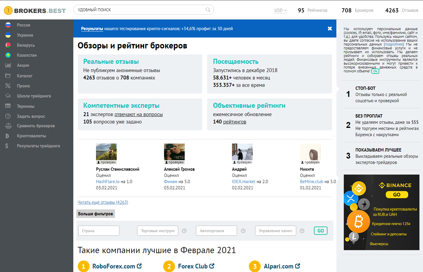Open the подробнее personal data link

394,44
